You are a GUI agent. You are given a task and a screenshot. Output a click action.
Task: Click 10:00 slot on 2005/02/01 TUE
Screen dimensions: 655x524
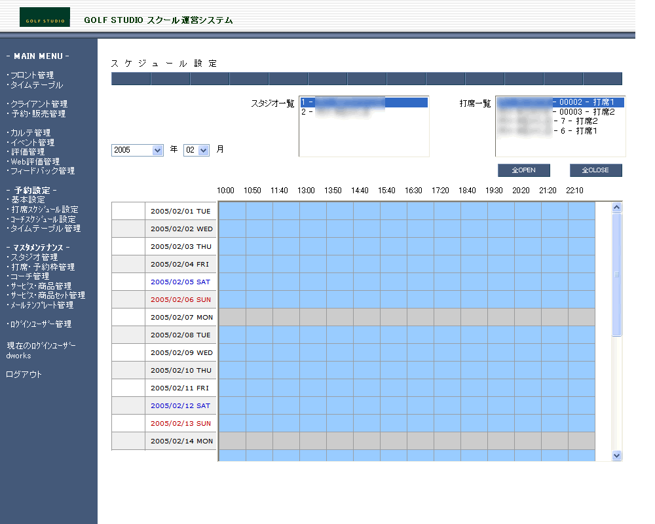(x=233, y=211)
